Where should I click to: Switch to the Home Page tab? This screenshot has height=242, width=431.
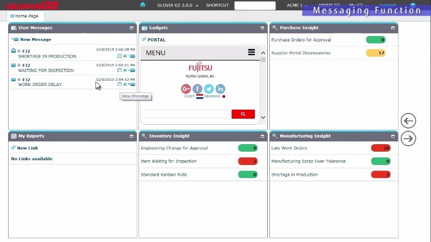coord(24,16)
